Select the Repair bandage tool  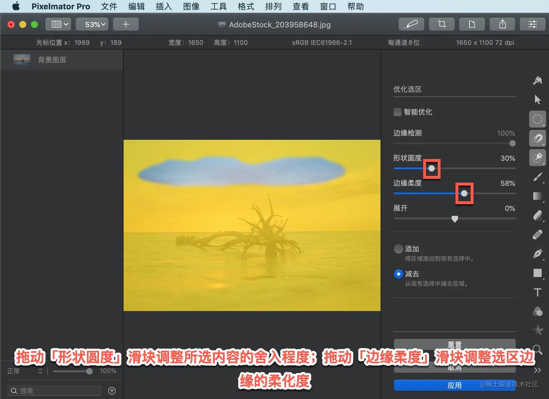pyautogui.click(x=537, y=235)
